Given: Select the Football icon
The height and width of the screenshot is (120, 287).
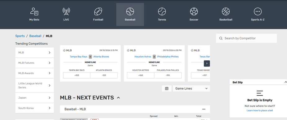Looking at the screenshot, I should tap(98, 12).
